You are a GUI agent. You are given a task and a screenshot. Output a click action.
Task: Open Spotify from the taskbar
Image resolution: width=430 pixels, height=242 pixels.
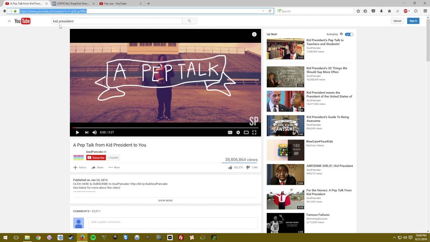coord(93,238)
